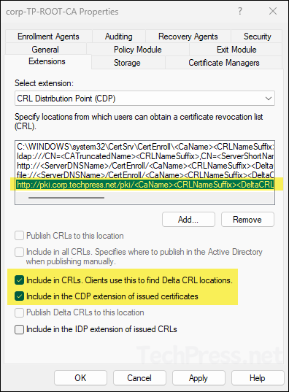Enable Include in the IDP extension checkbox
The width and height of the screenshot is (289, 392).
click(x=19, y=329)
